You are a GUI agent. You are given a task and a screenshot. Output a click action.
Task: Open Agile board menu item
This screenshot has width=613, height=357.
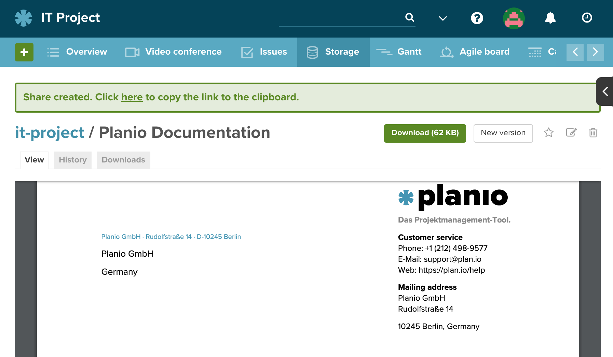(475, 52)
